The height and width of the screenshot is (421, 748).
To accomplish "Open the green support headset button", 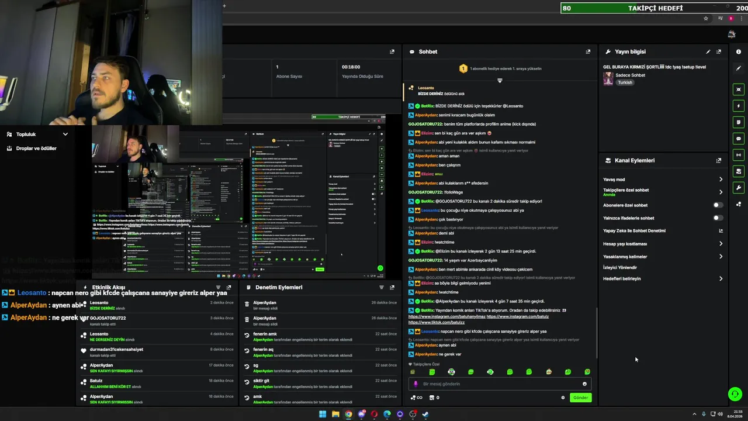I will (x=735, y=394).
